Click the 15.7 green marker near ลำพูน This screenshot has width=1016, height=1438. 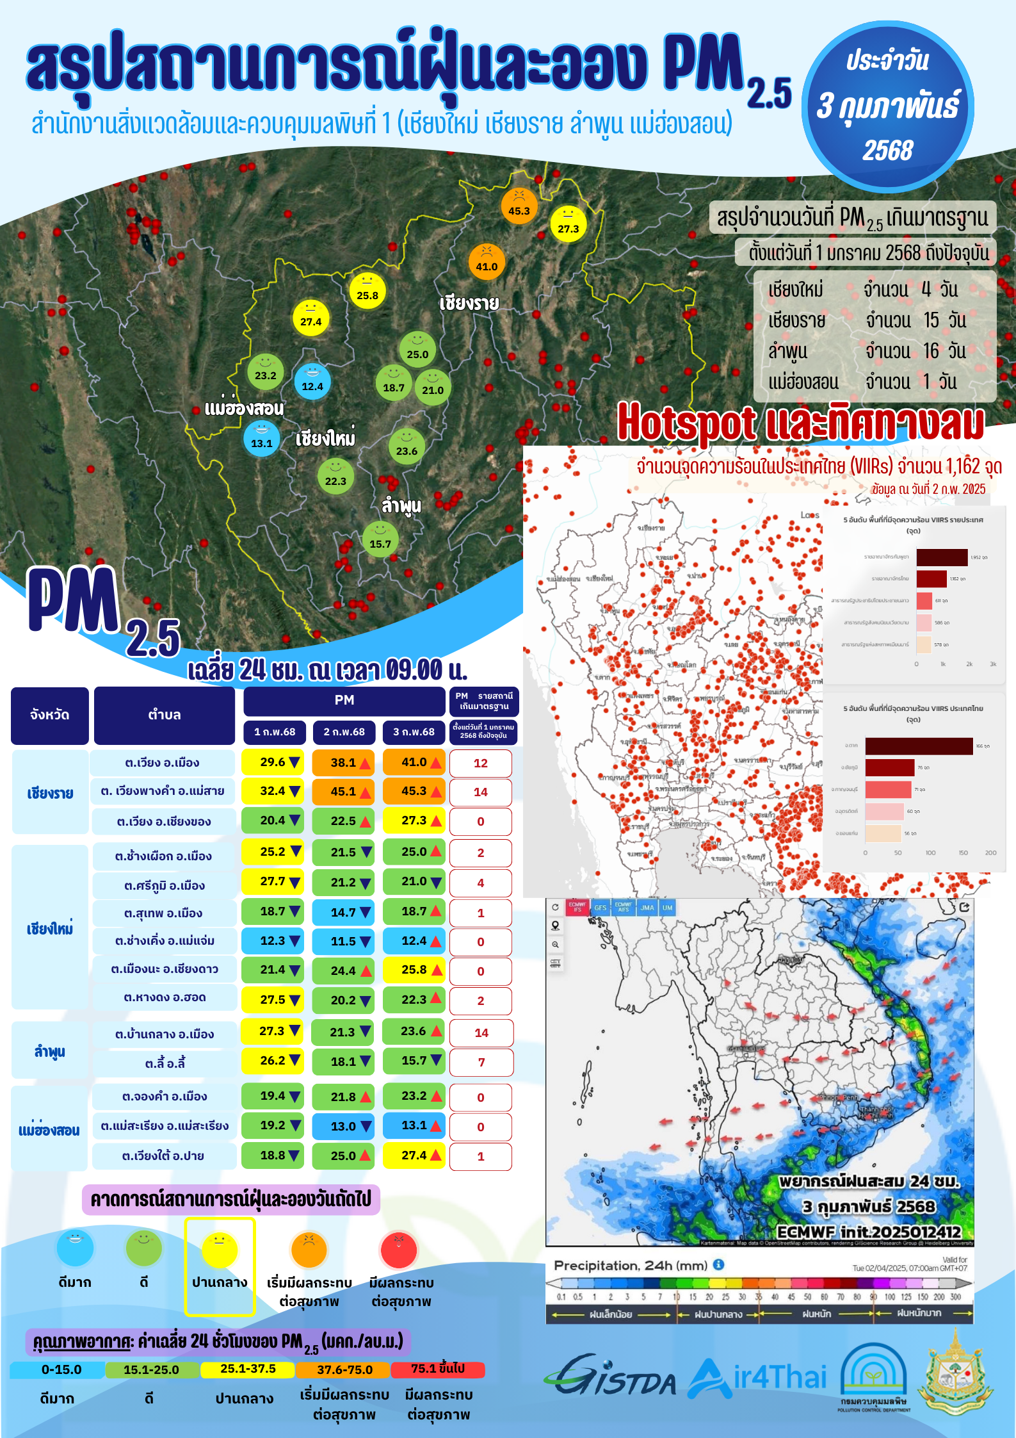[380, 539]
